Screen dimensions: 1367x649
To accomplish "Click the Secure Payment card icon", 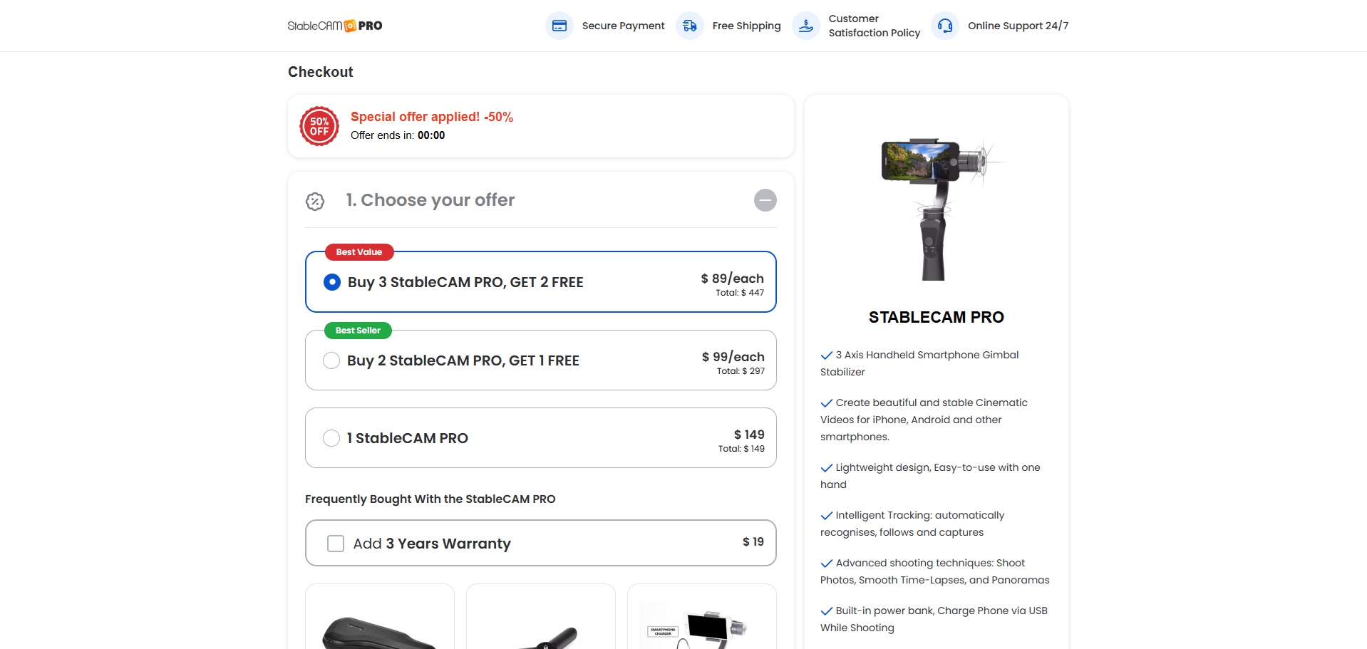I will pyautogui.click(x=559, y=26).
